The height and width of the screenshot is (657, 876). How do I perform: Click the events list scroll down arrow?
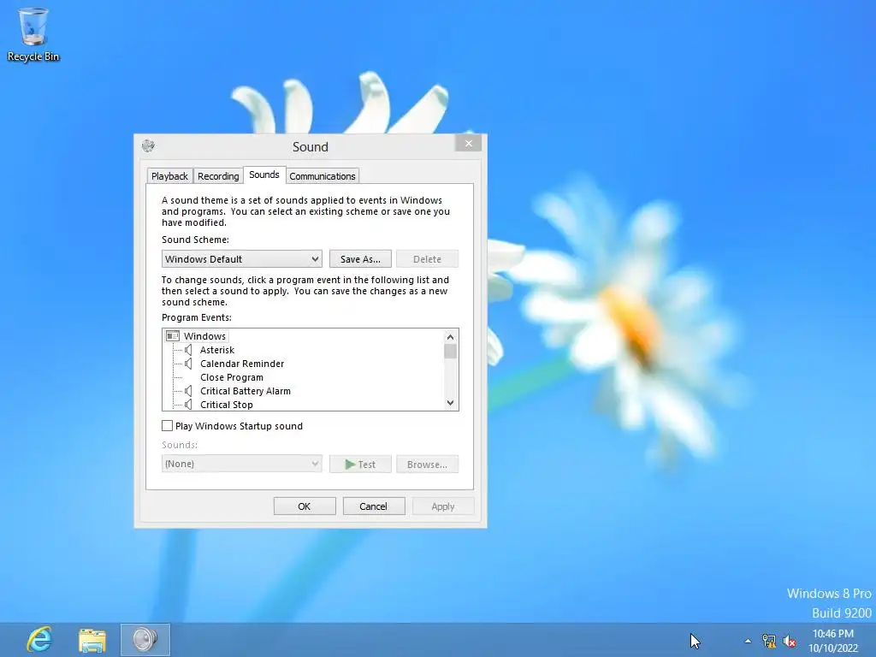[450, 403]
